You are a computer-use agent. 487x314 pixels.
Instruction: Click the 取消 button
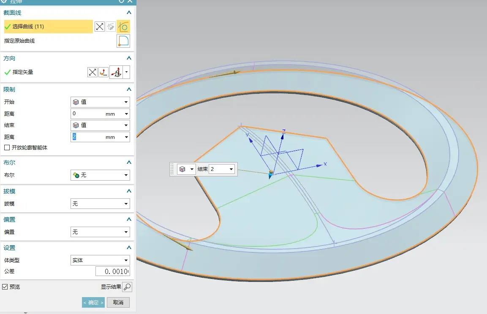click(x=118, y=303)
